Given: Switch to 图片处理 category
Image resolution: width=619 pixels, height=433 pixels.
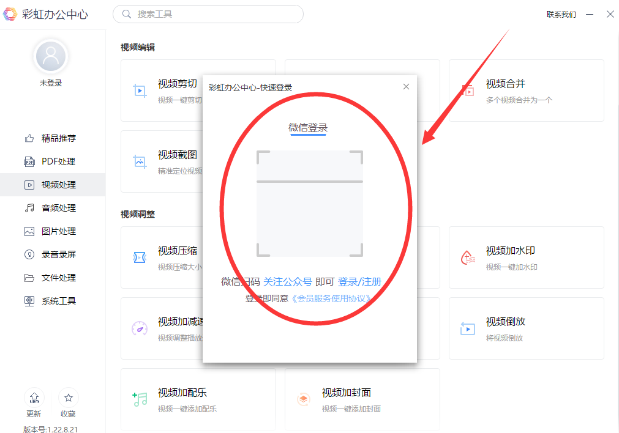Looking at the screenshot, I should pyautogui.click(x=53, y=231).
